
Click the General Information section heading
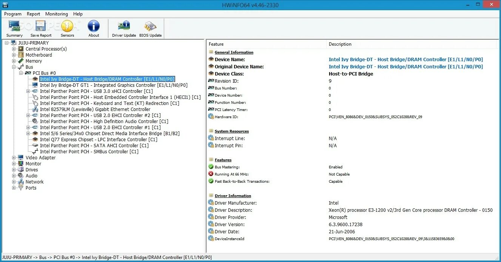pyautogui.click(x=234, y=52)
